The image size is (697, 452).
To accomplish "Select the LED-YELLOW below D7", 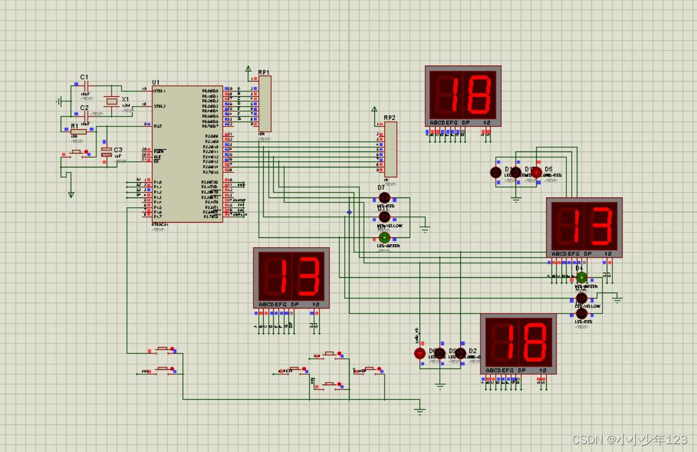I will [385, 217].
